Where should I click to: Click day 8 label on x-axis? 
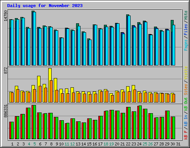click(51, 144)
